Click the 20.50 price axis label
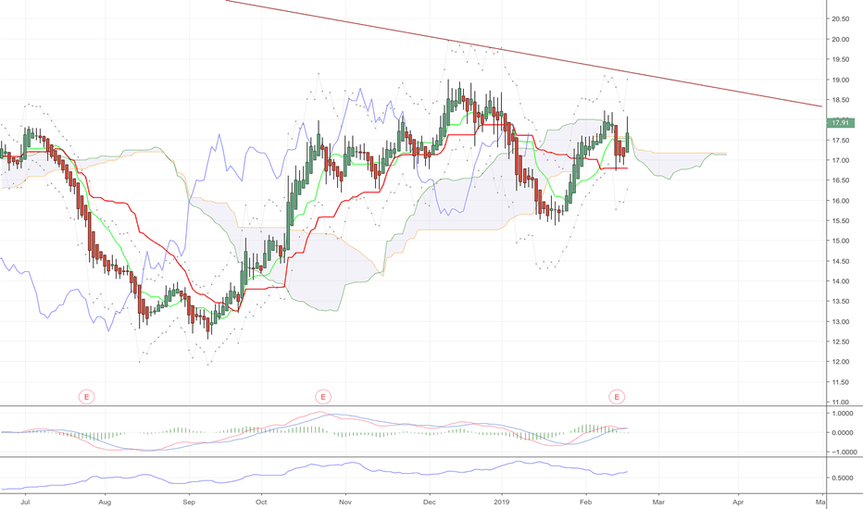The height and width of the screenshot is (509, 863). (840, 19)
